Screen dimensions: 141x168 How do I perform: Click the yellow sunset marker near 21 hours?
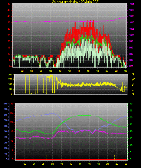115,157
